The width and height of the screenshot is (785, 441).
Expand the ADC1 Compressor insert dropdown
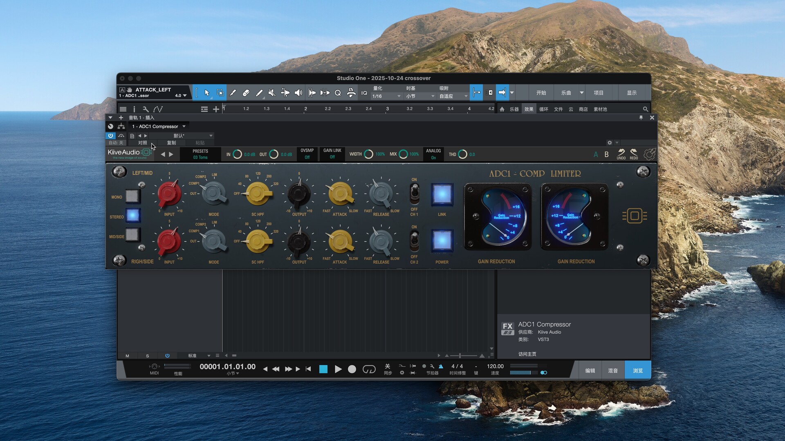[x=184, y=127]
